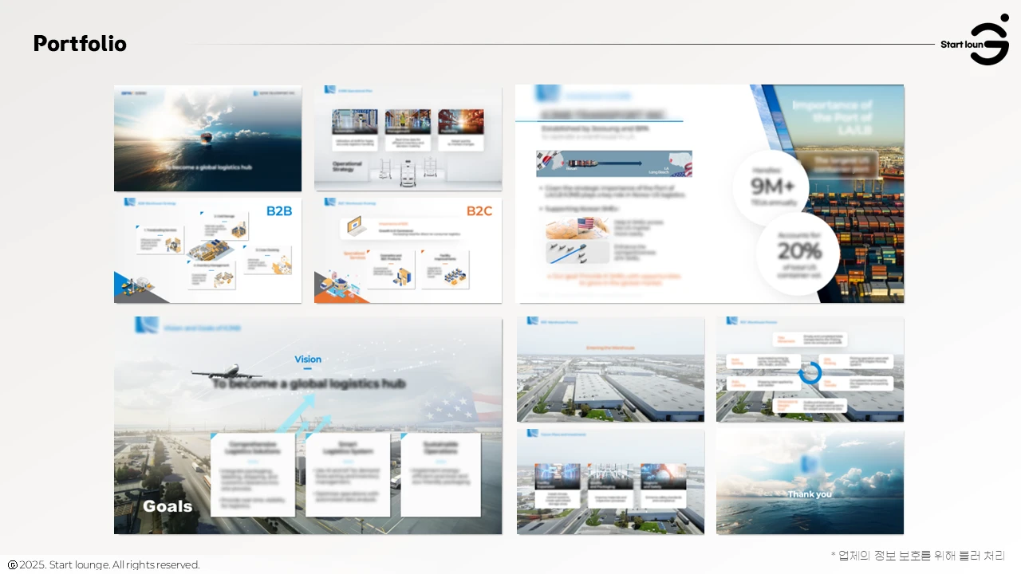
Task: Click the Start lounge copyright footer text
Action: [109, 564]
